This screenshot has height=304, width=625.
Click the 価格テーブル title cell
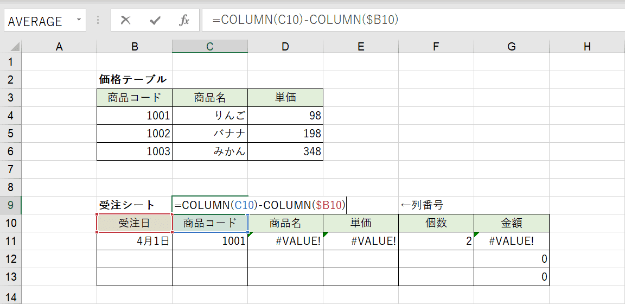click(135, 80)
